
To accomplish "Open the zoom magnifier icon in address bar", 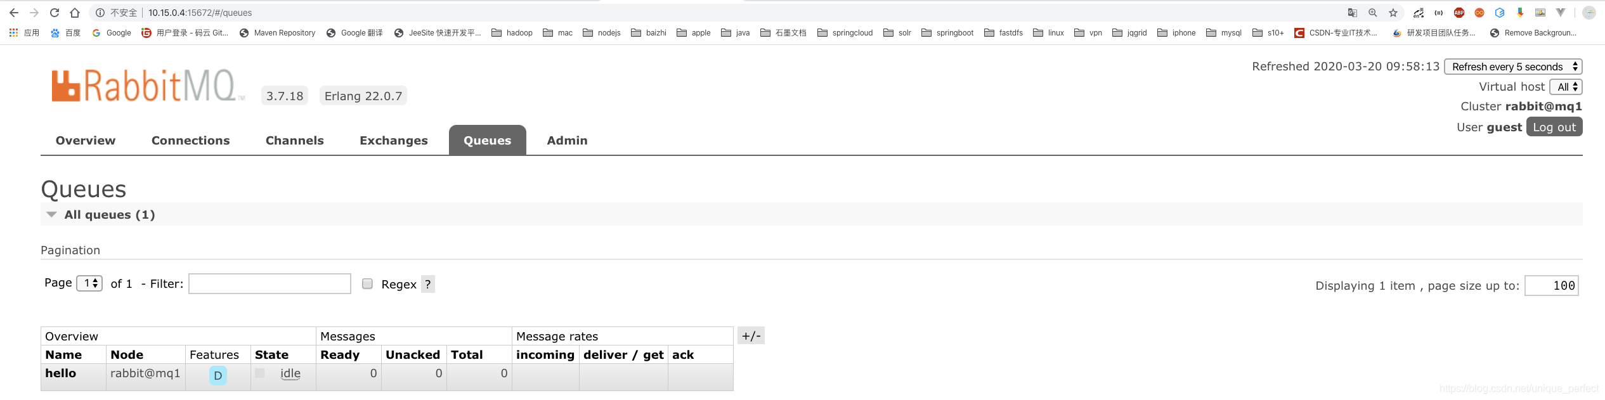I will pyautogui.click(x=1373, y=13).
